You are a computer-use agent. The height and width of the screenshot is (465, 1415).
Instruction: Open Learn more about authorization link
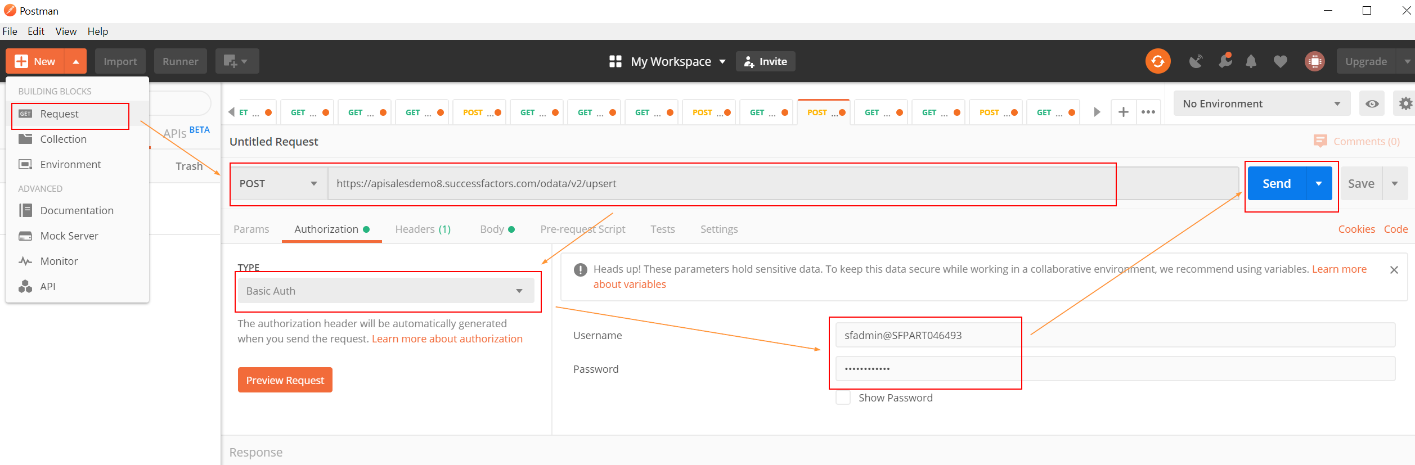447,339
